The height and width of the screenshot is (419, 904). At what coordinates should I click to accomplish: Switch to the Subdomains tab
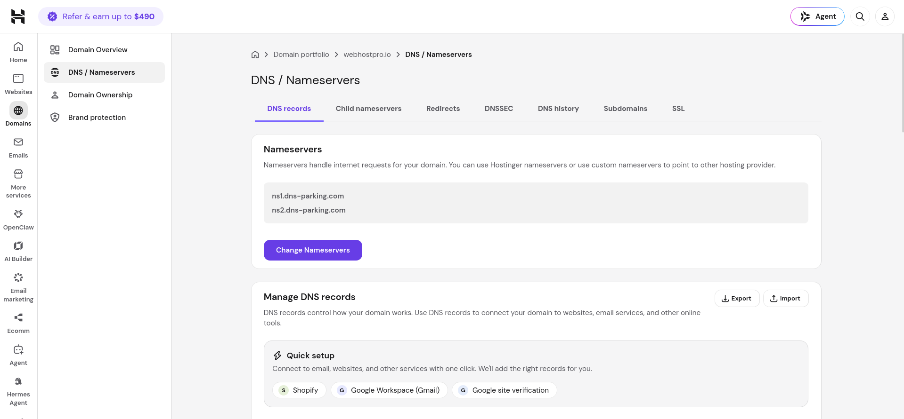click(x=626, y=109)
